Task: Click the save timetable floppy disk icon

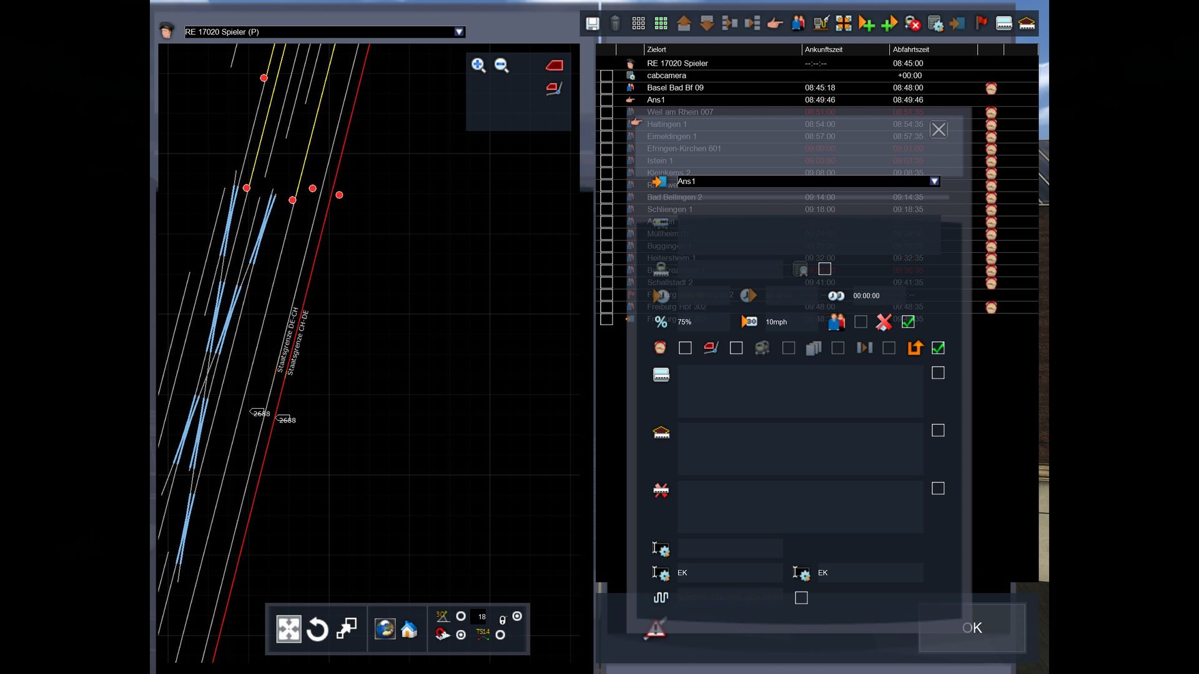Action: point(592,24)
